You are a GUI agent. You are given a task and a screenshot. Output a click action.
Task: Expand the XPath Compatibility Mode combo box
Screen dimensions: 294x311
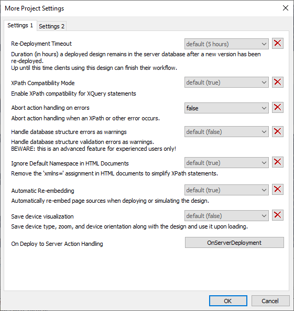pos(226,82)
